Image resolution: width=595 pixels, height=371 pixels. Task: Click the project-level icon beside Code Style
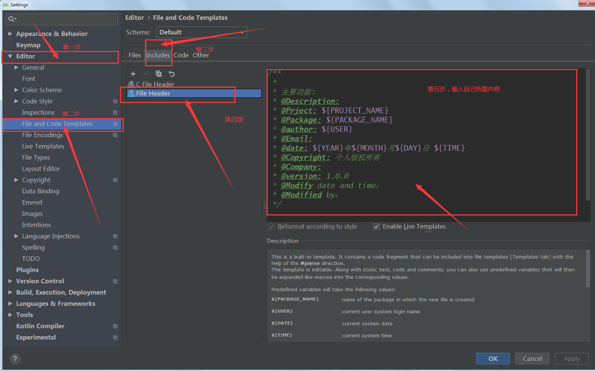tap(115, 101)
